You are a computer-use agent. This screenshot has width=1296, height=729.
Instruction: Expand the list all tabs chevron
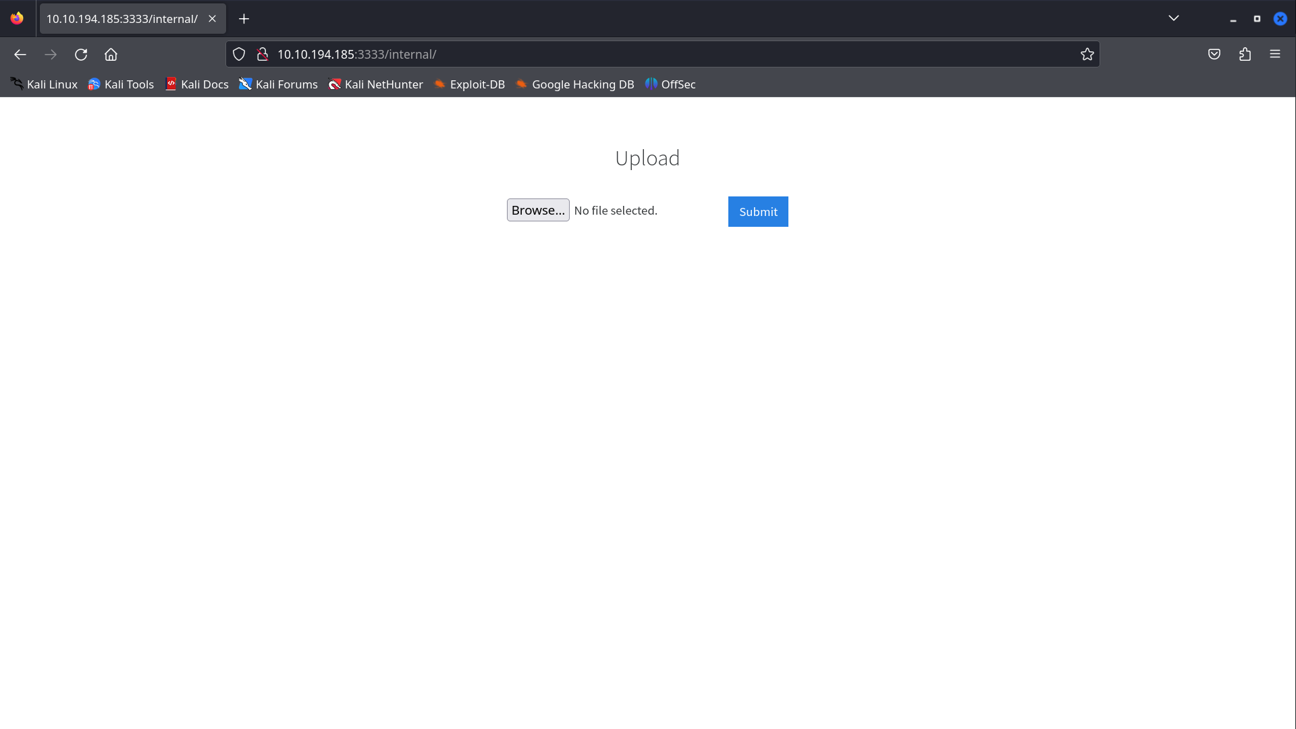[x=1173, y=18]
